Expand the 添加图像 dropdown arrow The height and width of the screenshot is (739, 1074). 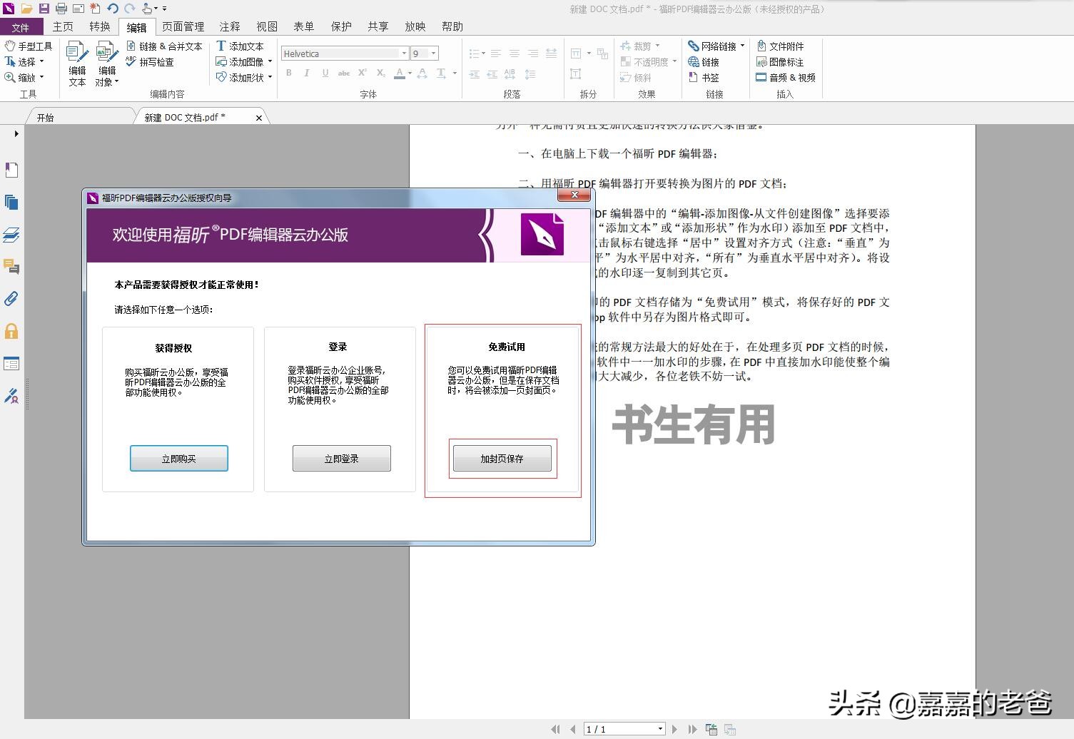(x=270, y=61)
